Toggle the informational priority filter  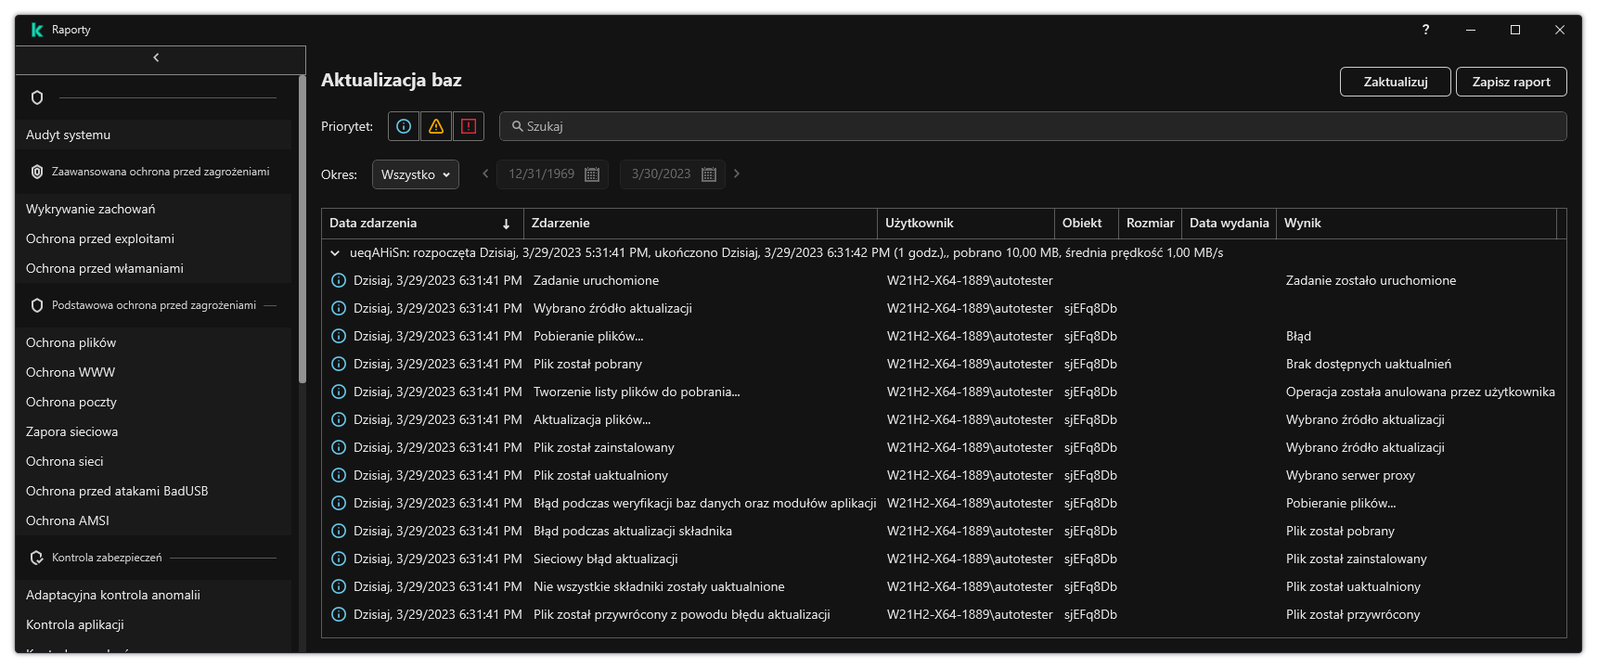(404, 126)
